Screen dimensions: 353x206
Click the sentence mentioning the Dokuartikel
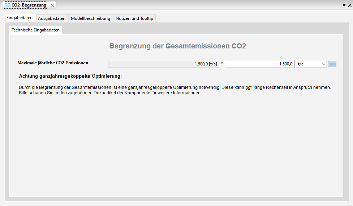[x=110, y=93]
